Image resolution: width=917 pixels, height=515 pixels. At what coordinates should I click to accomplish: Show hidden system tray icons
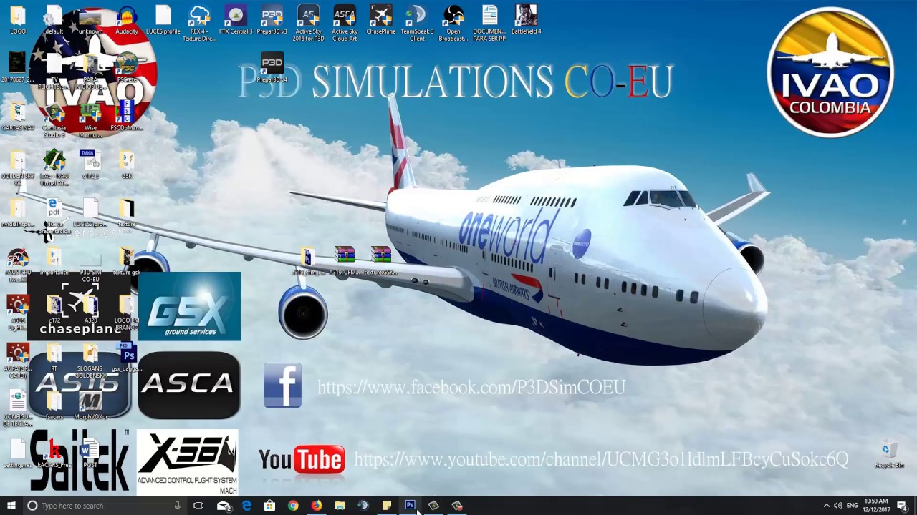(826, 506)
